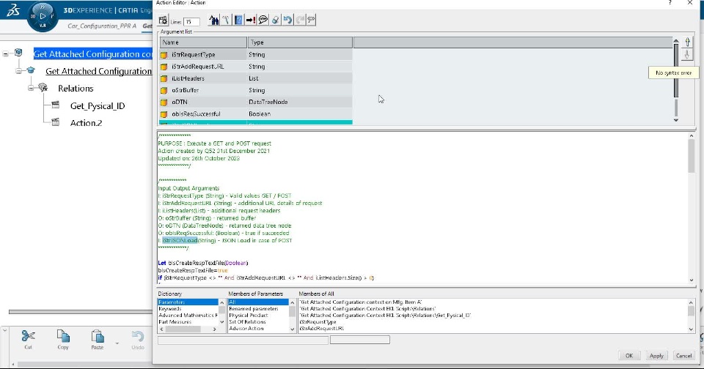The width and height of the screenshot is (704, 369).
Task: Click the Apply button
Action: click(656, 356)
